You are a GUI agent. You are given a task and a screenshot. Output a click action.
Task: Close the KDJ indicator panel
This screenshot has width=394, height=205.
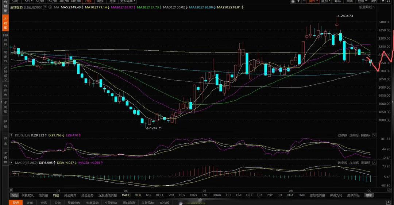tap(374, 135)
